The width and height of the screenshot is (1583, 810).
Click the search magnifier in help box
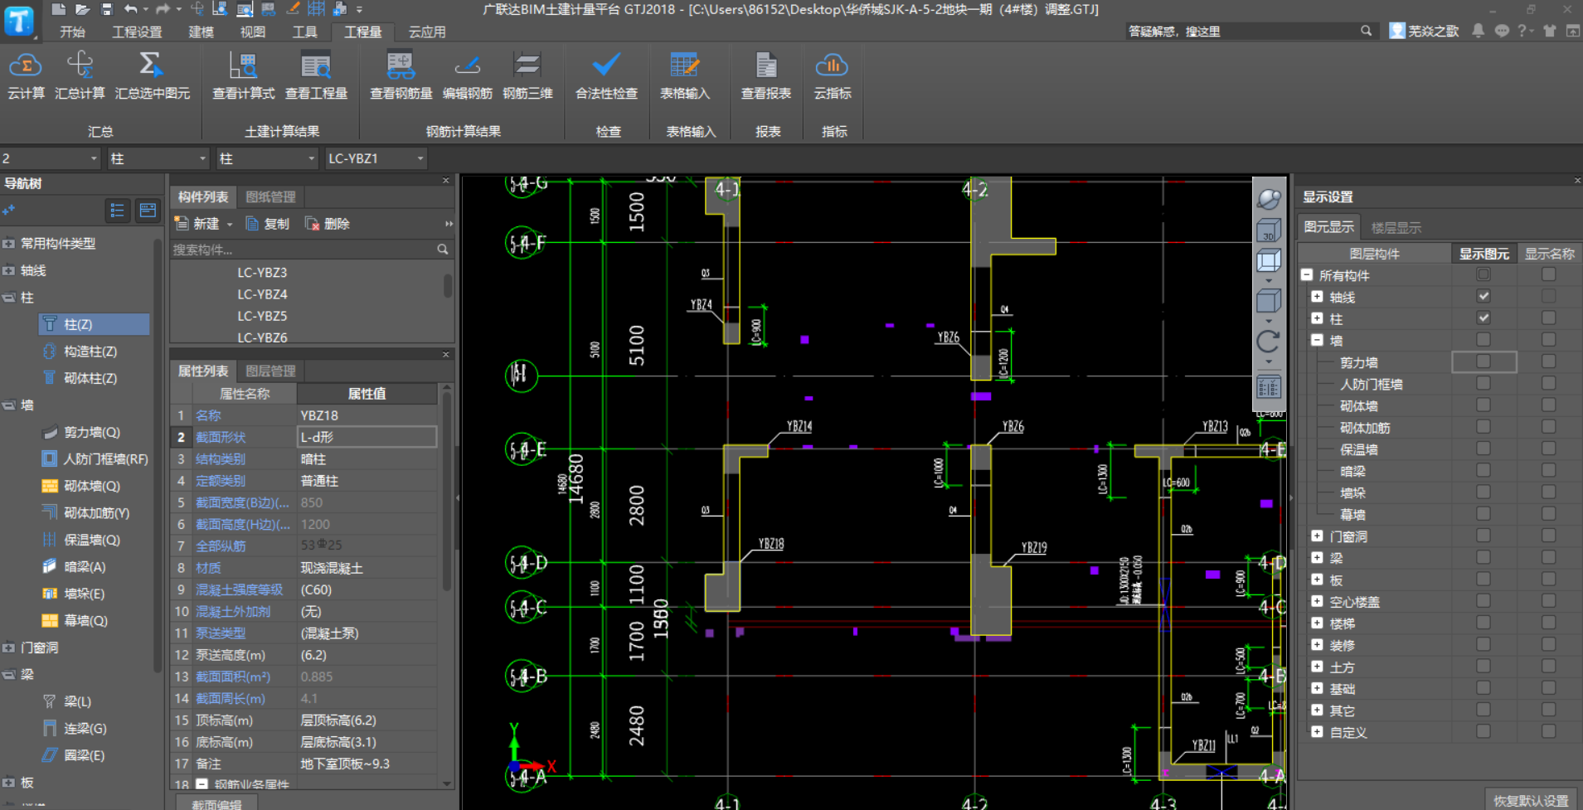(x=1366, y=31)
